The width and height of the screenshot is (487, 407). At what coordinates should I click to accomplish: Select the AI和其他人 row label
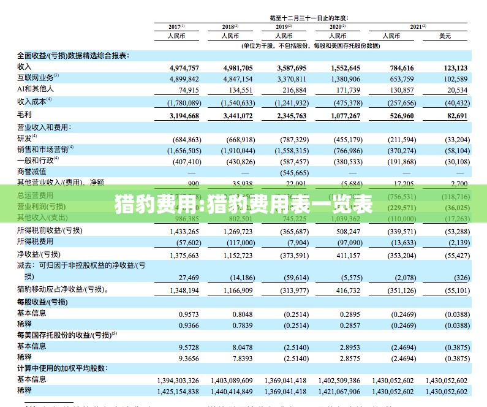(x=36, y=89)
